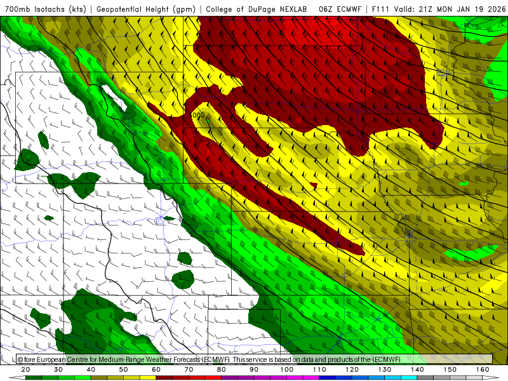Click the ECMWF copyright notice banner
This screenshot has height=381, width=508.
(255, 359)
